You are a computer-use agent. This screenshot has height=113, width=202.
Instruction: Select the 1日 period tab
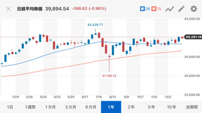click(10, 107)
